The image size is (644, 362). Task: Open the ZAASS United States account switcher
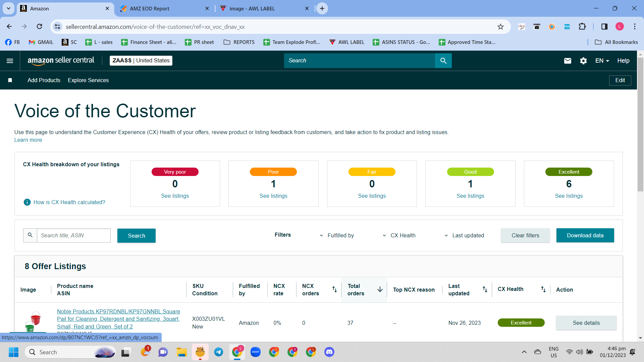coord(141,61)
